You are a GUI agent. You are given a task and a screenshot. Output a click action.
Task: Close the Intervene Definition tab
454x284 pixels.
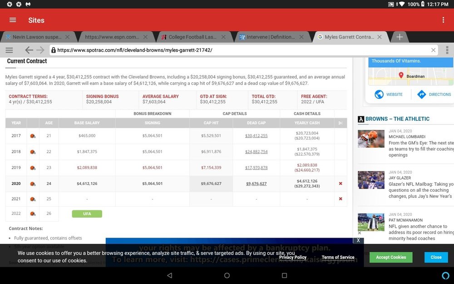[x=301, y=37]
